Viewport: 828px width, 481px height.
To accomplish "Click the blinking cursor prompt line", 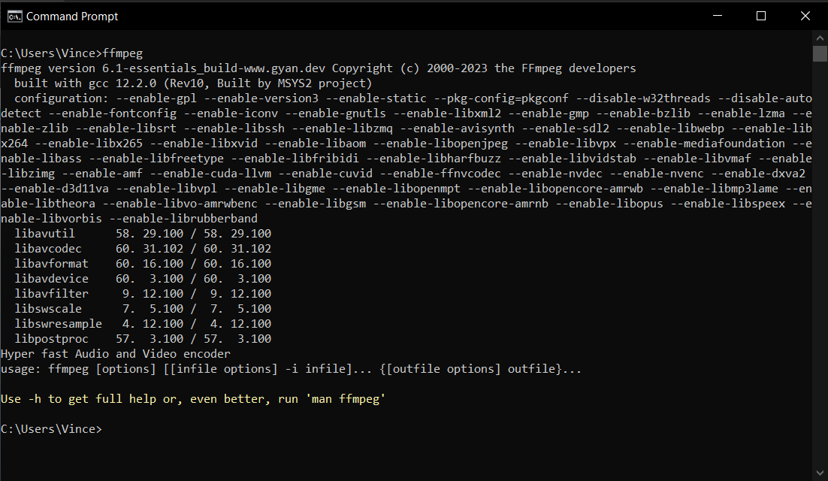I will click(x=53, y=428).
